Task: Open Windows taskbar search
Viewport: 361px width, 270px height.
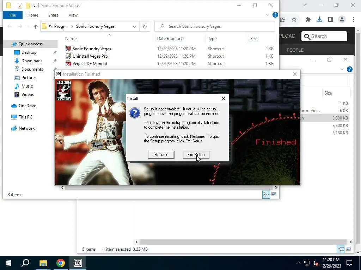Action: (x=25, y=263)
